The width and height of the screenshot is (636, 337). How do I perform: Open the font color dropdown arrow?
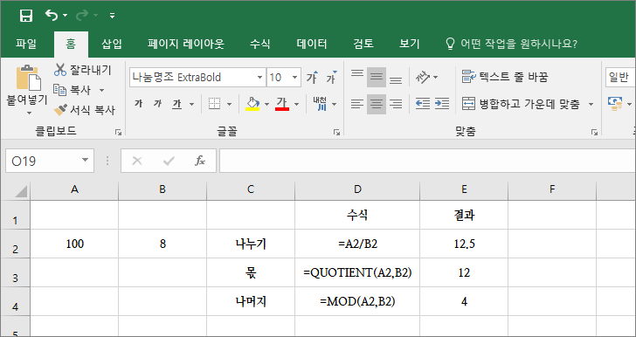click(x=296, y=105)
